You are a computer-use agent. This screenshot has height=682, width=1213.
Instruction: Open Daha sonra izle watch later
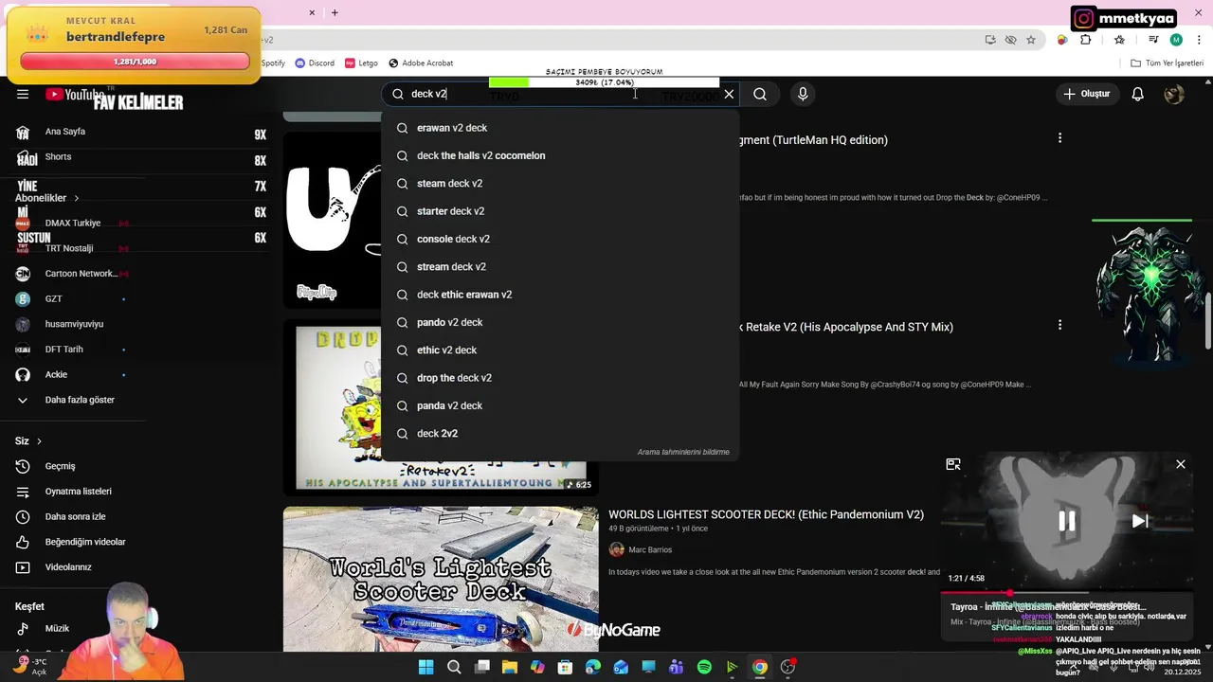pos(75,516)
